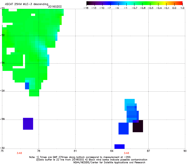Click the color bar label -13
Image resolution: width=187 pixels, height=164 pixels.
[94, 8]
